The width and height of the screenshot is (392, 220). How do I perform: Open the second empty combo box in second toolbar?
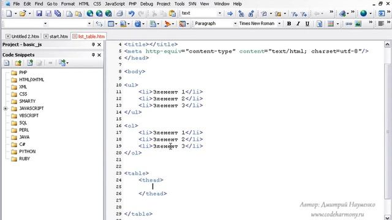pyautogui.click(x=89, y=24)
